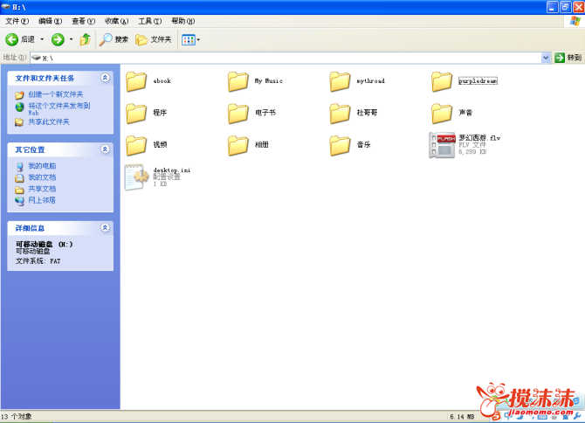
Task: Select the 视频 folder
Action: [147, 145]
